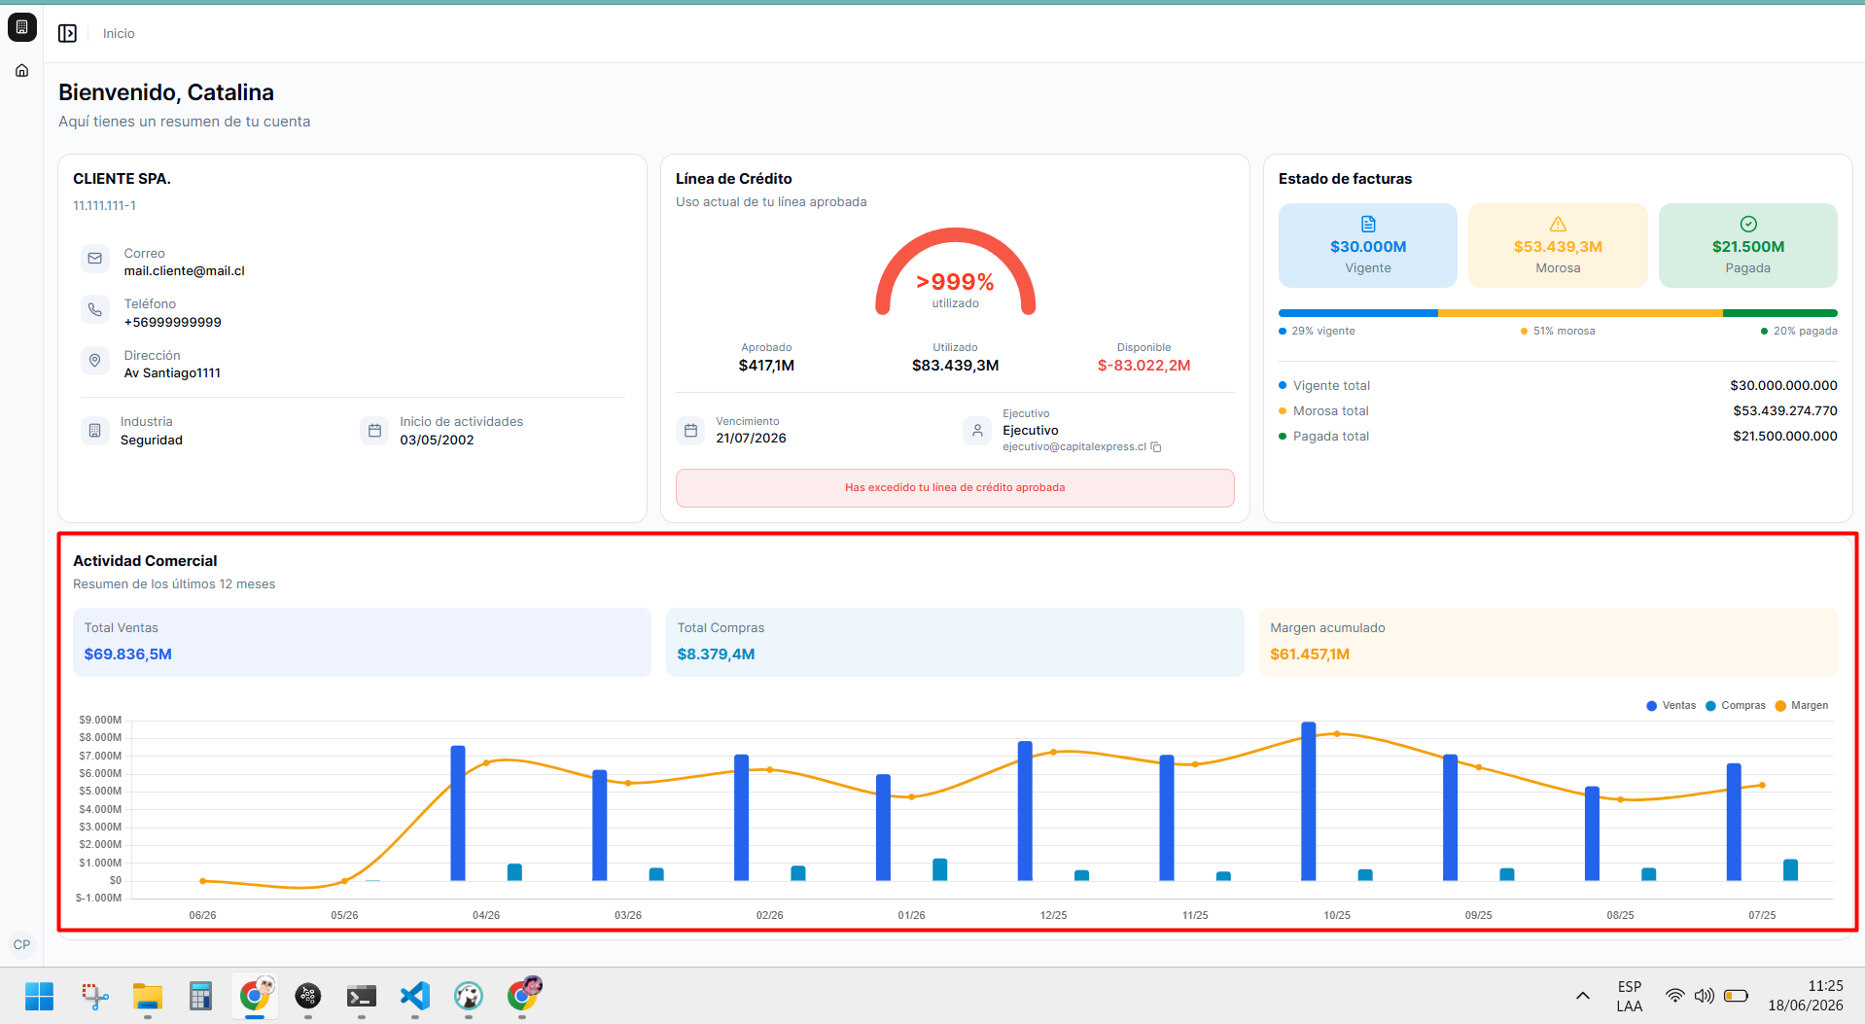
Task: Open the Windows Start menu
Action: coord(40,996)
